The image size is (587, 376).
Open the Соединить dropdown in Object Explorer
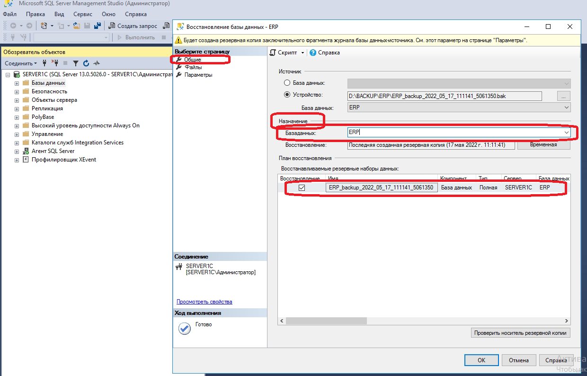click(x=21, y=63)
